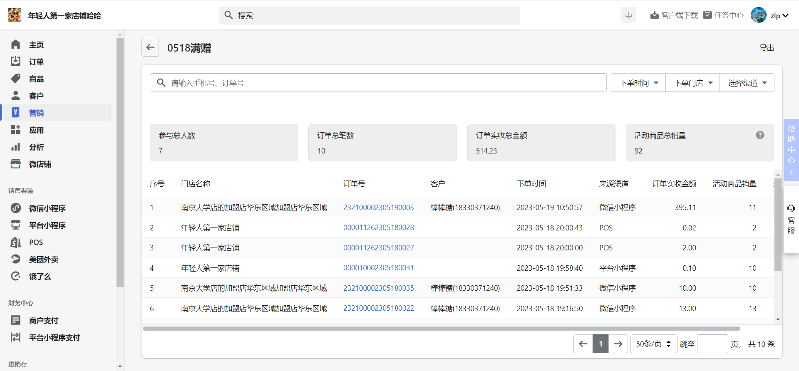Go to the next page arrow
The width and height of the screenshot is (799, 371).
pyautogui.click(x=618, y=344)
